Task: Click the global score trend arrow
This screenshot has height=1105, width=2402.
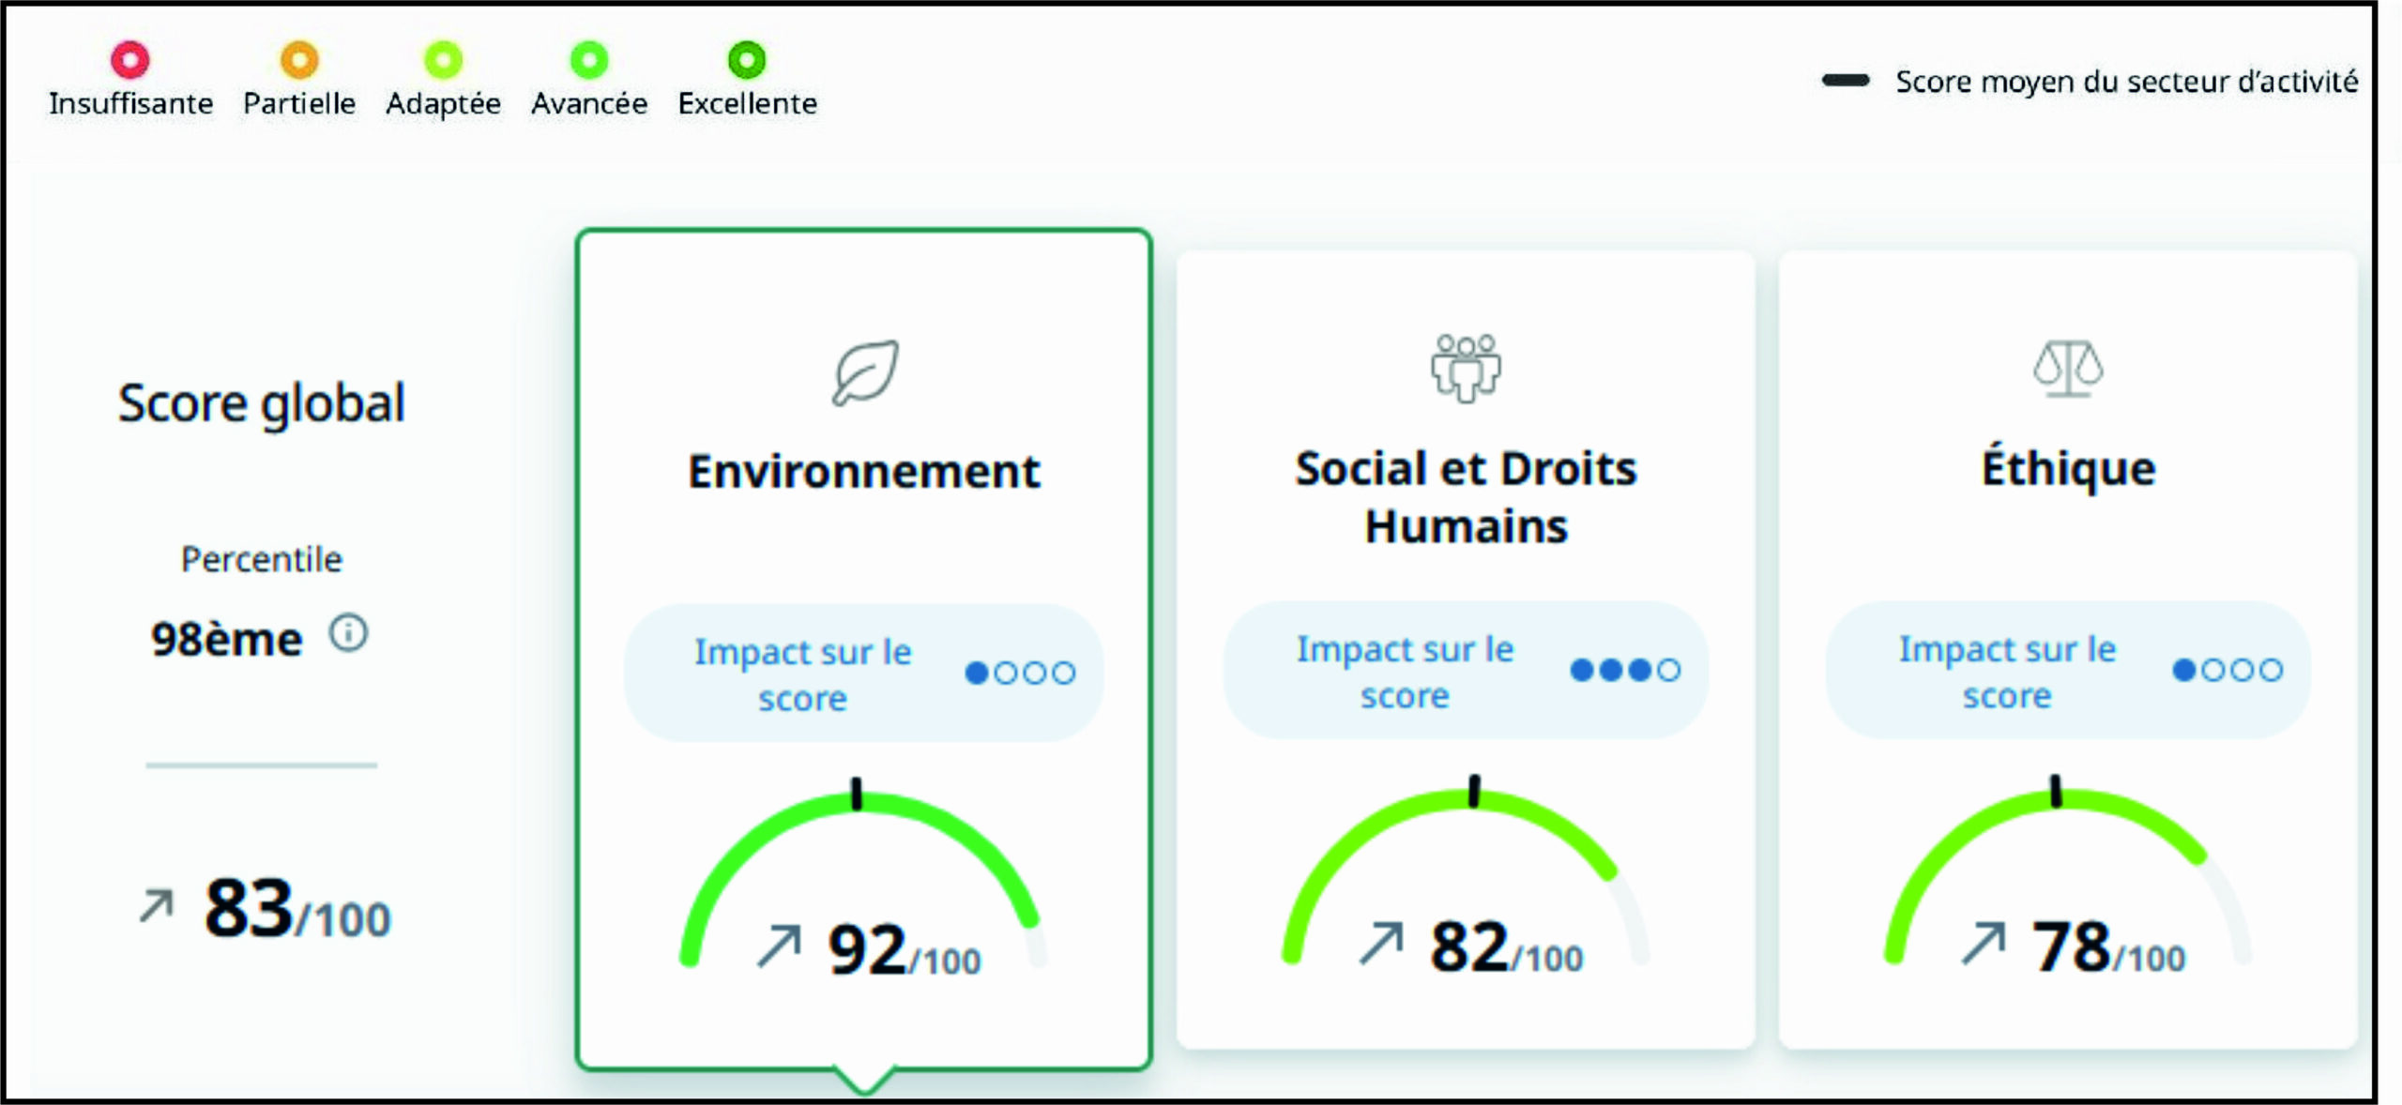Action: [157, 906]
